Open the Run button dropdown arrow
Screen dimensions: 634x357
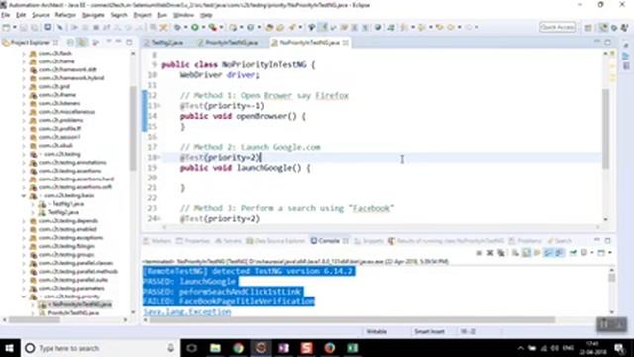(x=203, y=27)
